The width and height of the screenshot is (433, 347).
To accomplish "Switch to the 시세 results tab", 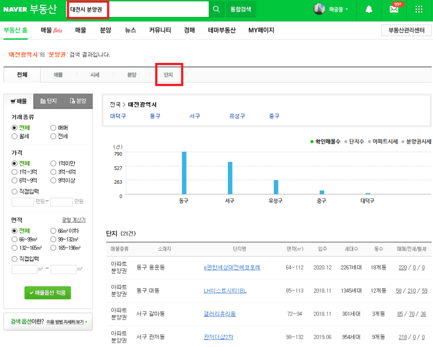I will [x=95, y=75].
